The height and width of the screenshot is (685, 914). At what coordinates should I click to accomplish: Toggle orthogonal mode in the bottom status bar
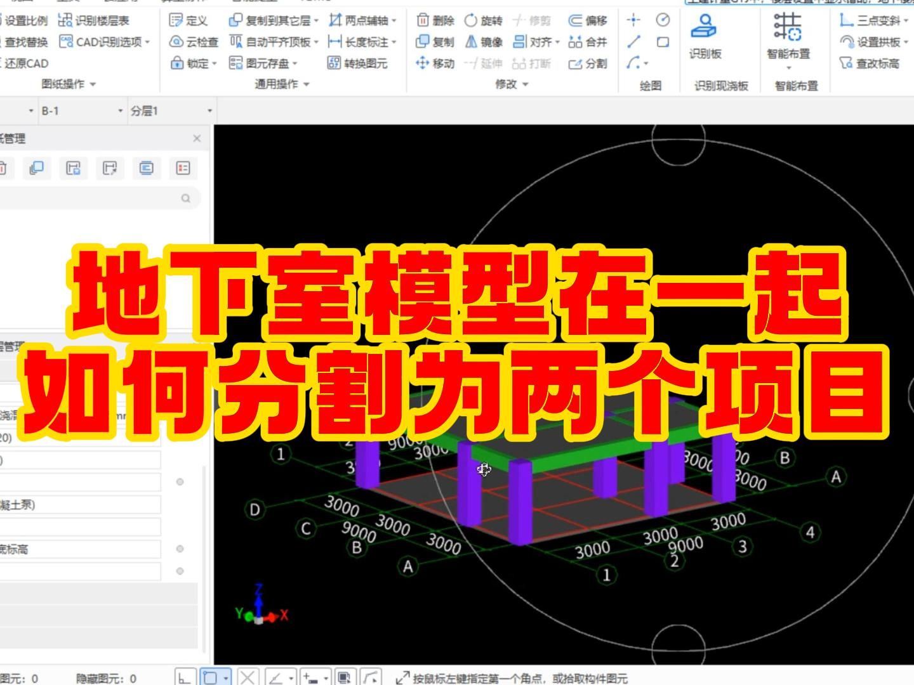pos(185,676)
